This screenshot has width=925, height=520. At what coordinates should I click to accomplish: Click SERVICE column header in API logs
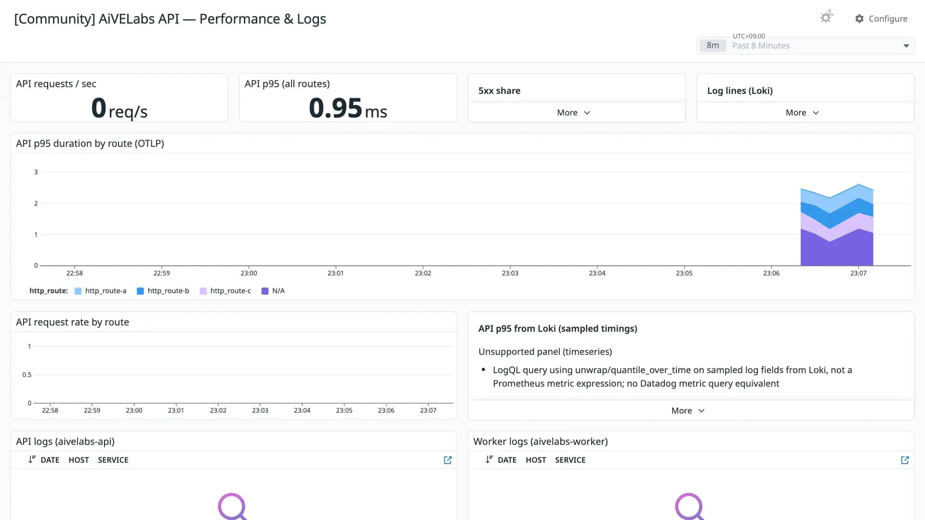[x=113, y=460]
